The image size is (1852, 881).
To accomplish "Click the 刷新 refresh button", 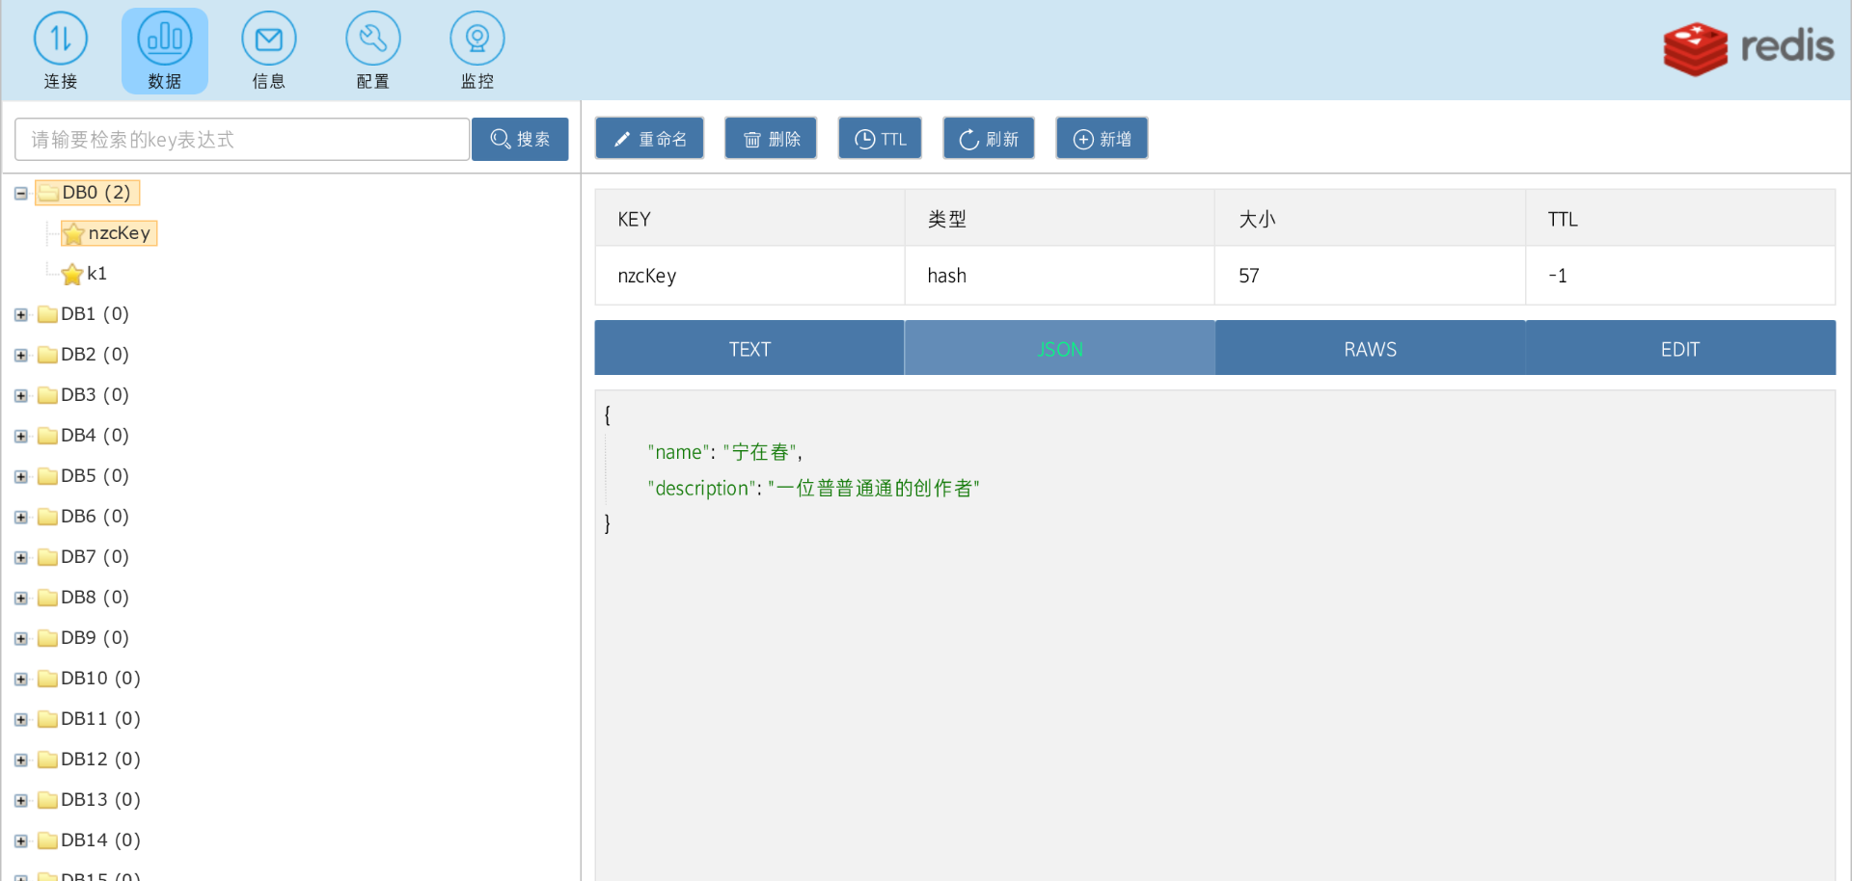I will tap(988, 139).
